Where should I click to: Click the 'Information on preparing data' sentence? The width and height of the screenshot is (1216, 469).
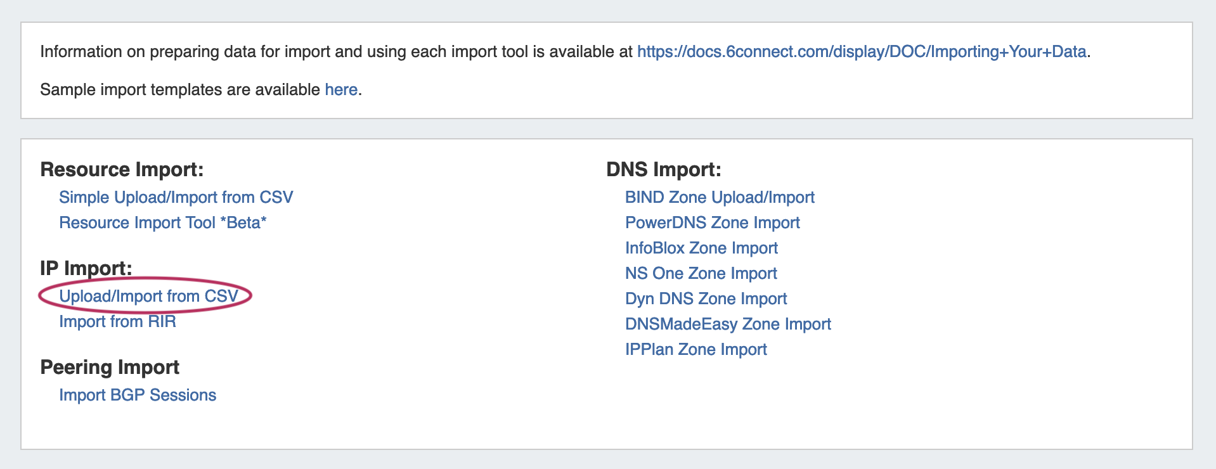point(336,52)
